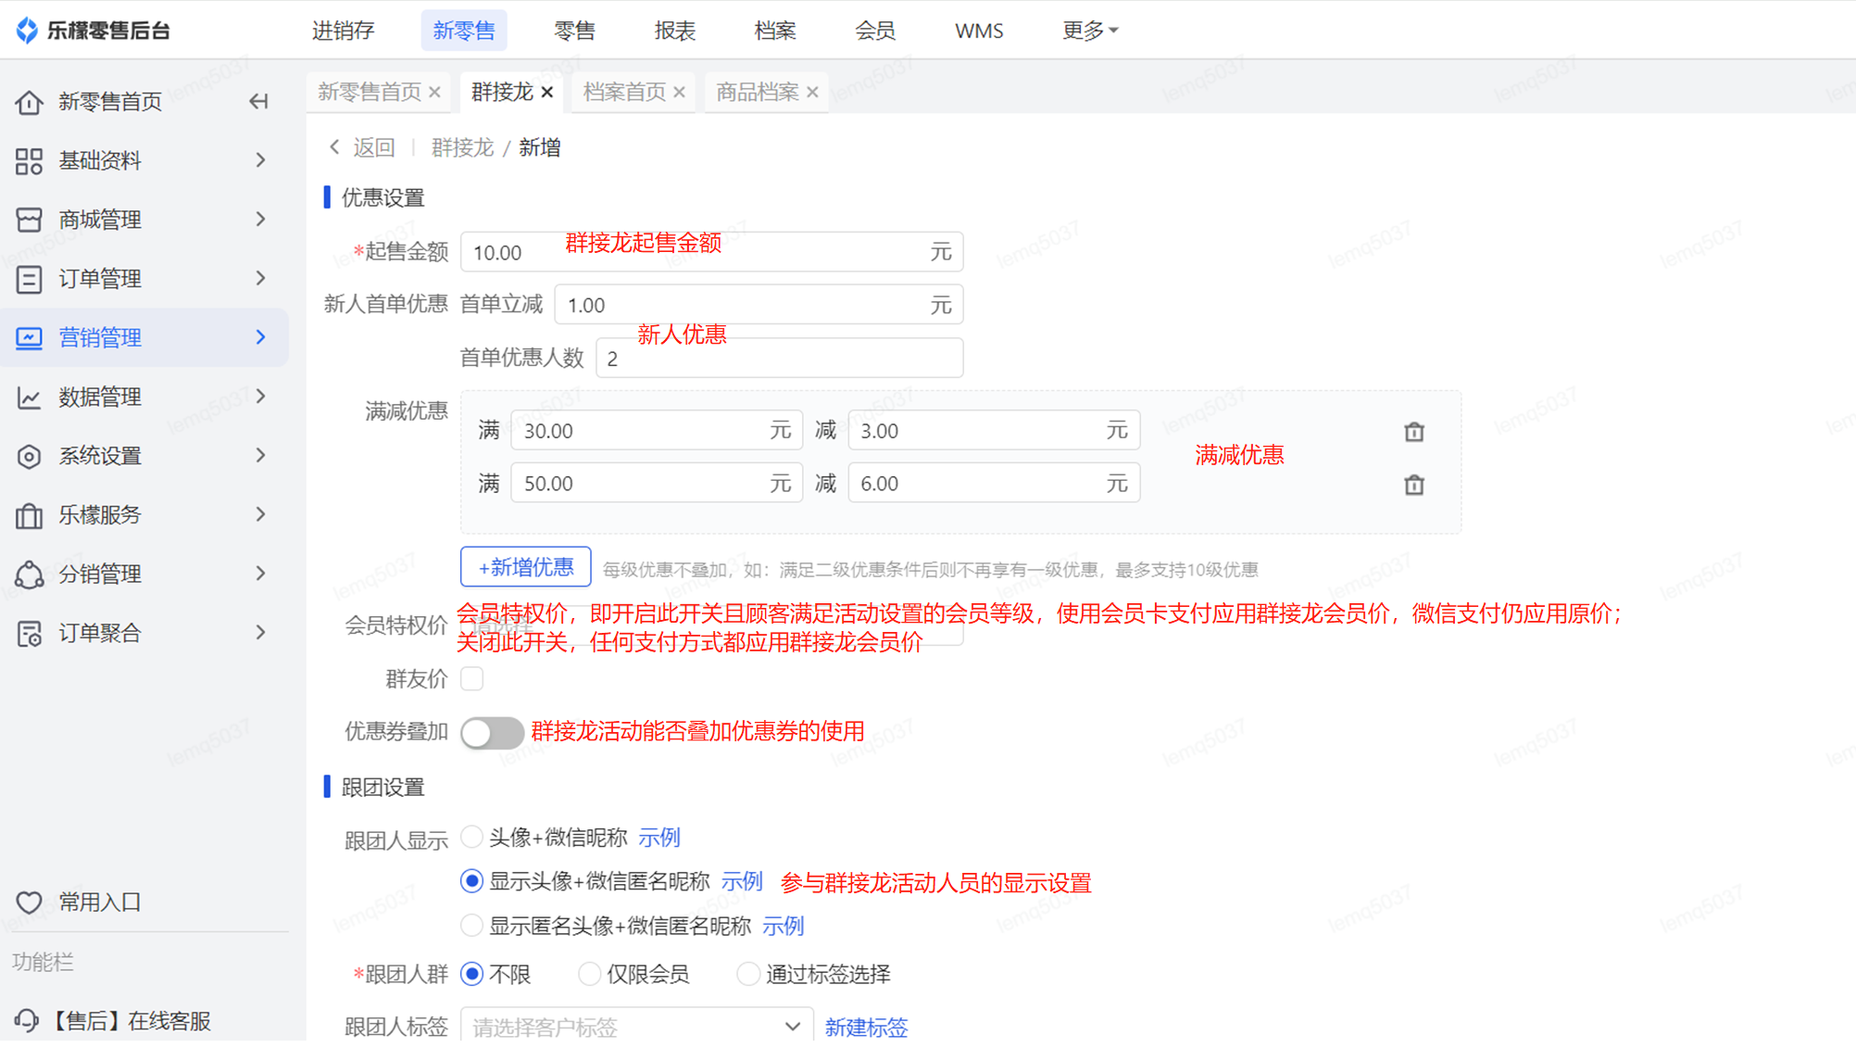Open the 新零售 top menu
The width and height of the screenshot is (1856, 1048).
click(x=463, y=31)
